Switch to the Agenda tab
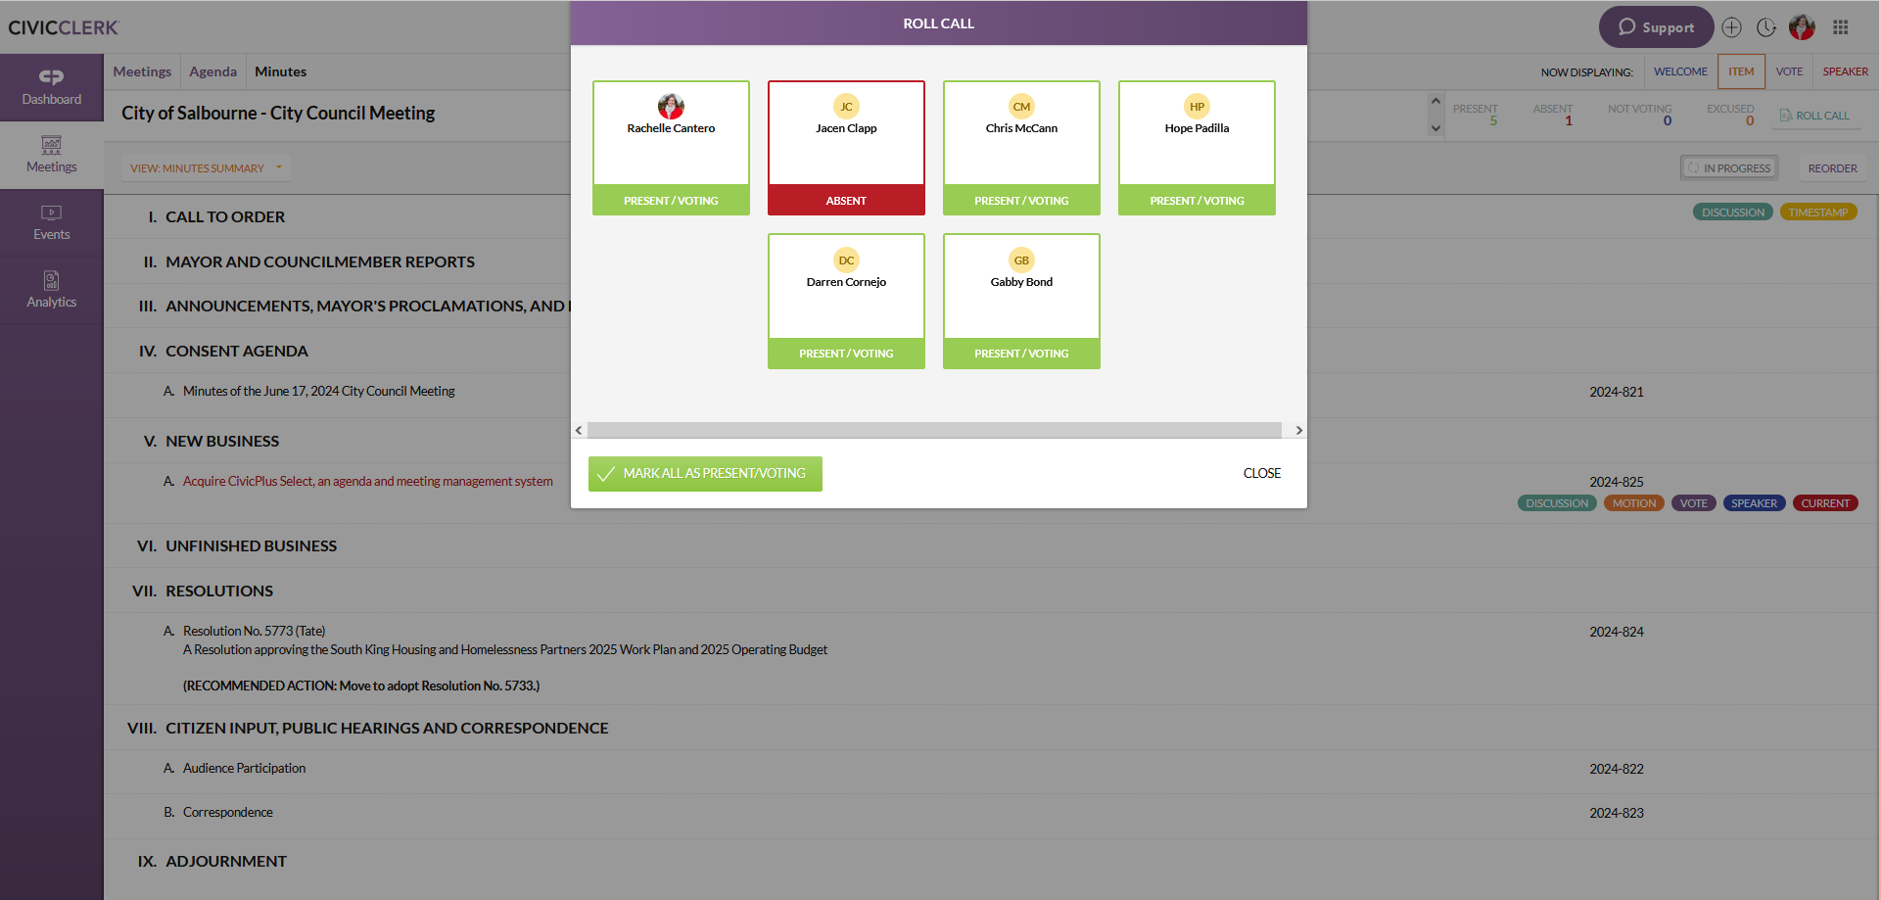1881x900 pixels. coord(212,71)
